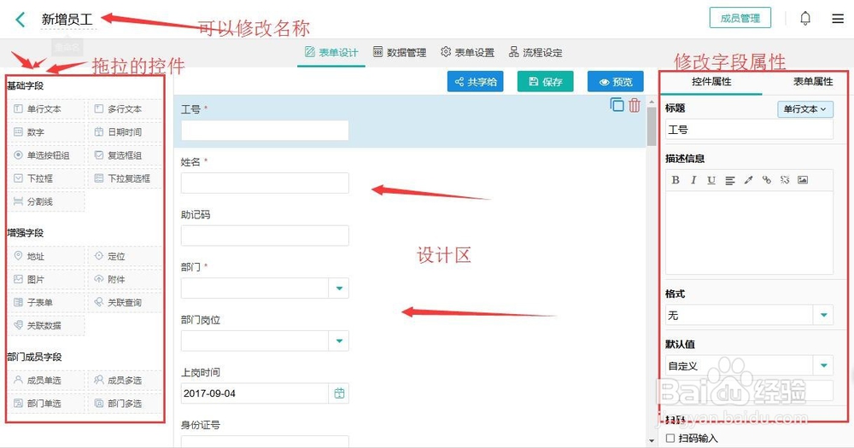Switch to the 流程设定 tab
Screen dimensions: 854x448
point(536,52)
